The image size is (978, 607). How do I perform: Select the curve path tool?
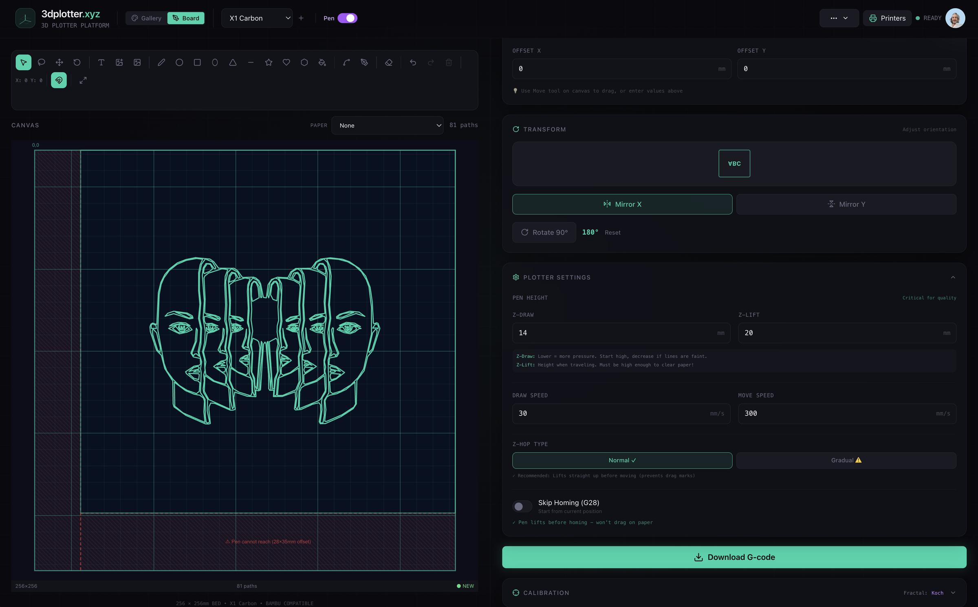[346, 62]
